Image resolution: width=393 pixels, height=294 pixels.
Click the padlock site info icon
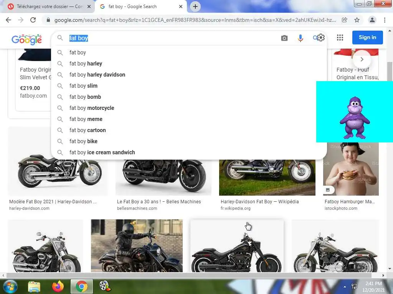[x=48, y=20]
